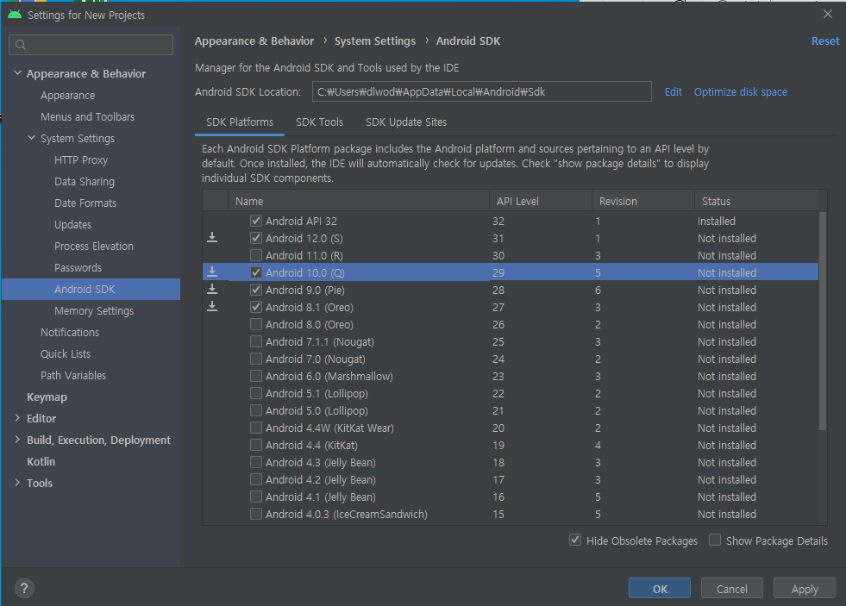
Task: Click the download icon beside Android 10.0 (Q)
Action: pyautogui.click(x=212, y=272)
